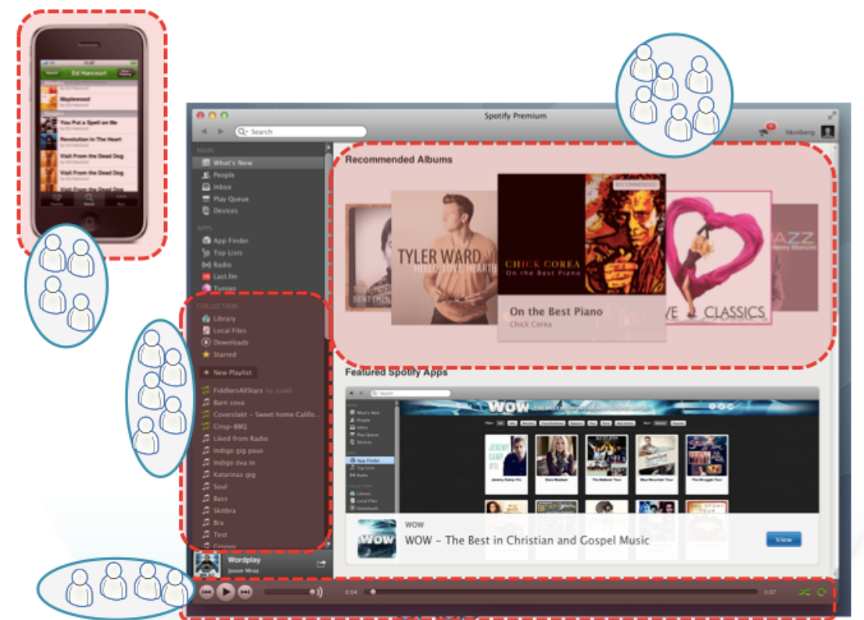Open Top Lists app
Image resolution: width=864 pixels, height=620 pixels.
click(x=227, y=253)
